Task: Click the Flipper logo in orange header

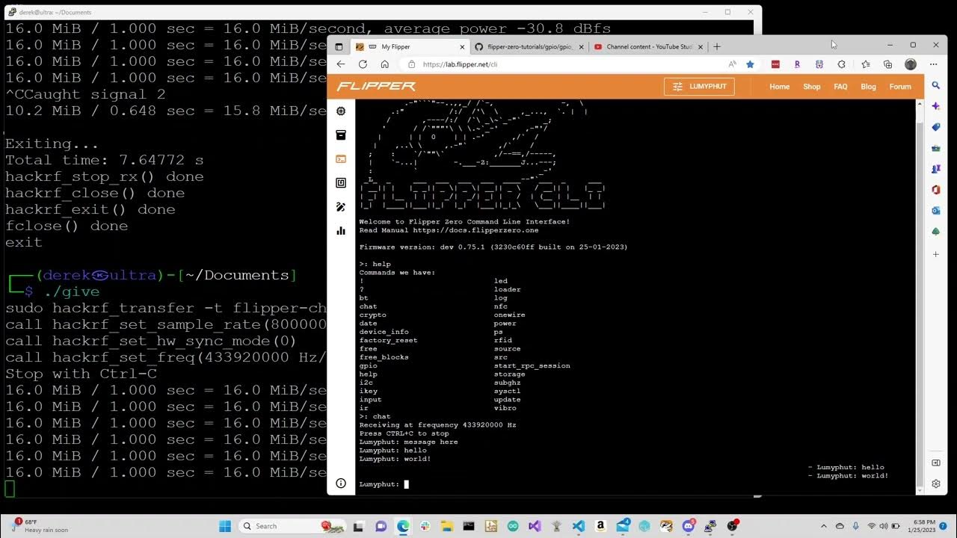Action: pyautogui.click(x=376, y=87)
